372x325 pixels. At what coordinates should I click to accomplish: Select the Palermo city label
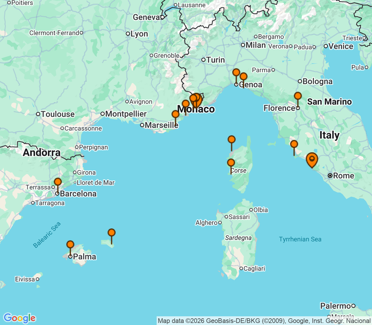[x=336, y=306]
